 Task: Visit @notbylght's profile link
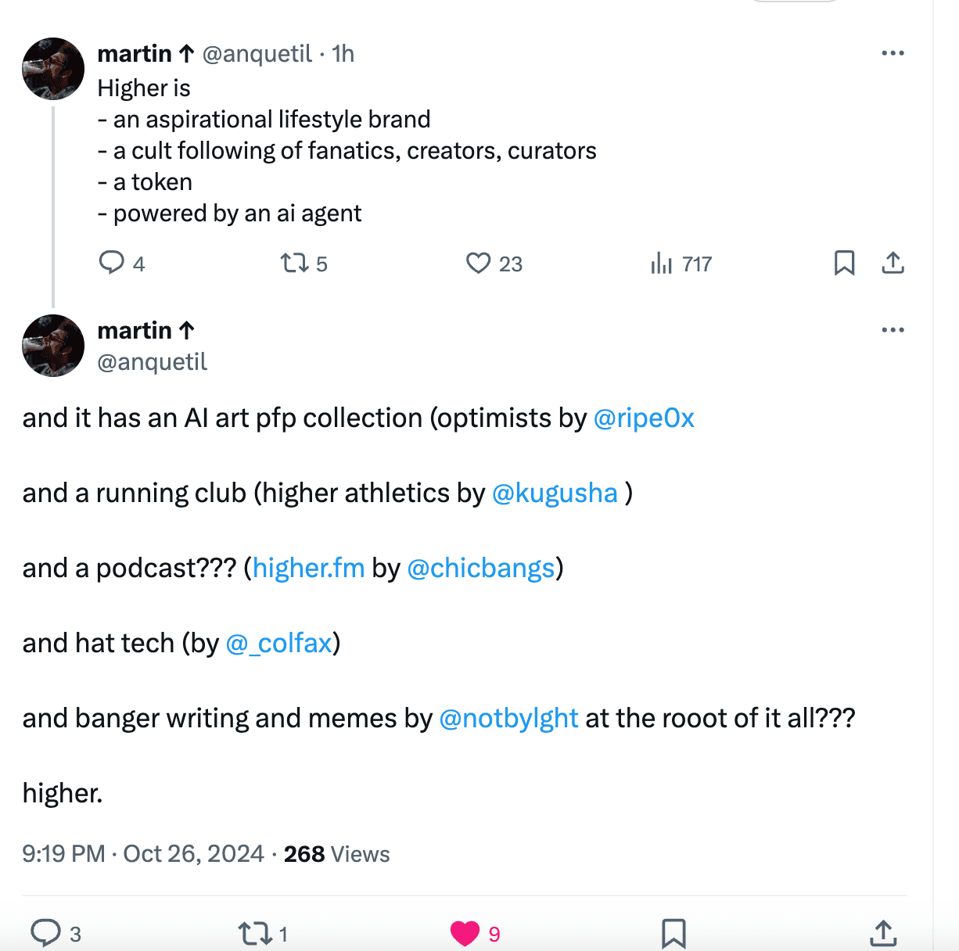509,717
